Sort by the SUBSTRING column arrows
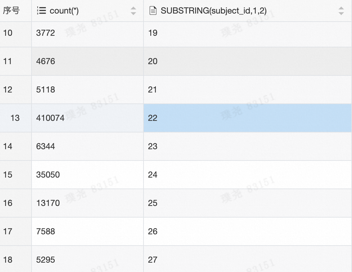352x272 pixels. pos(341,11)
